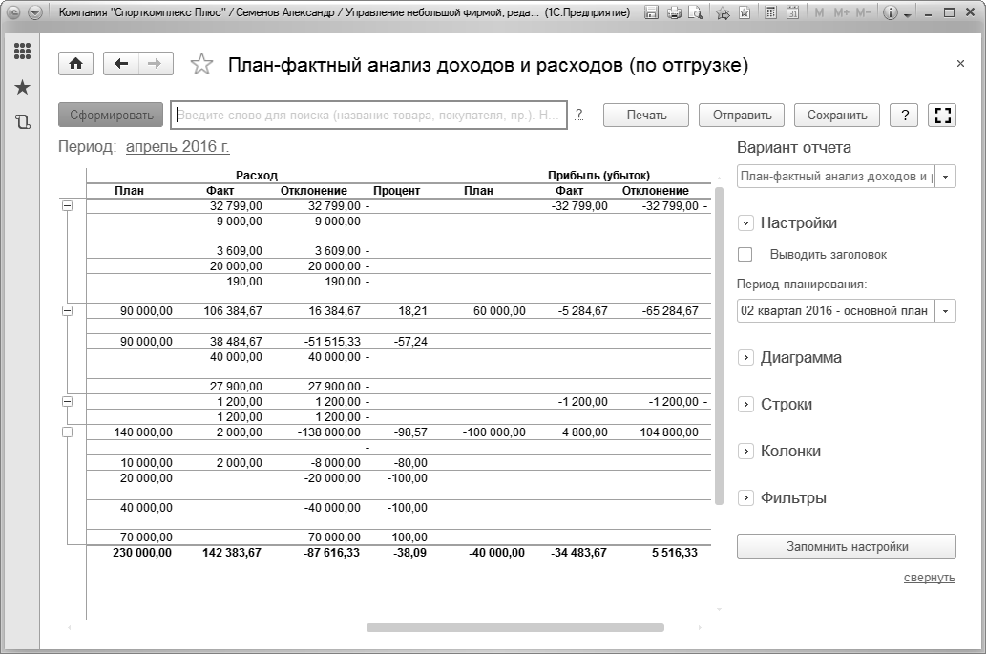This screenshot has width=986, height=654.
Task: Open period link апрель 2016 г.
Action: pos(178,146)
